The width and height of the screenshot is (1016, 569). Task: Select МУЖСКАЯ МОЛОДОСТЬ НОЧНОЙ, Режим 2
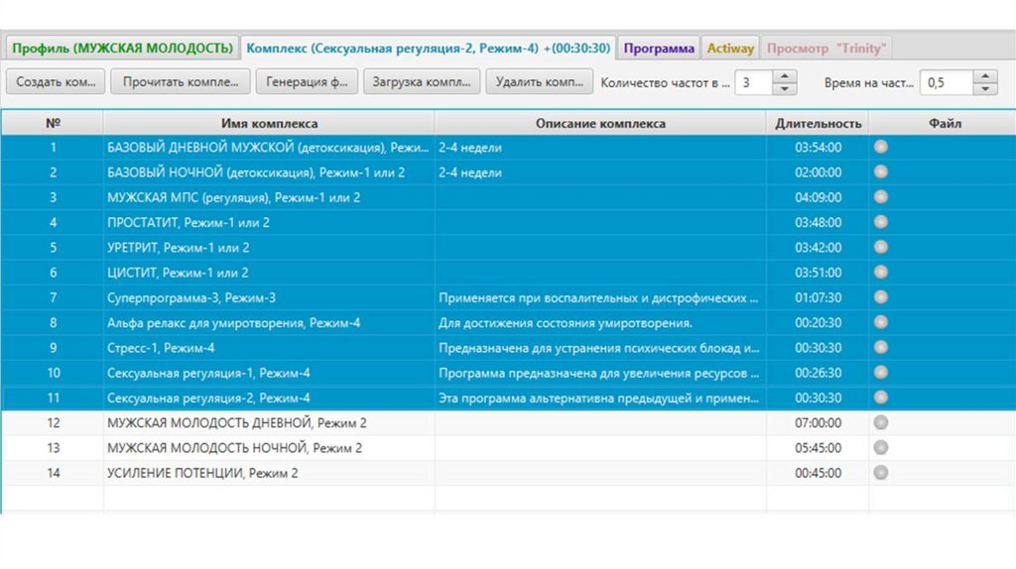pos(508,448)
